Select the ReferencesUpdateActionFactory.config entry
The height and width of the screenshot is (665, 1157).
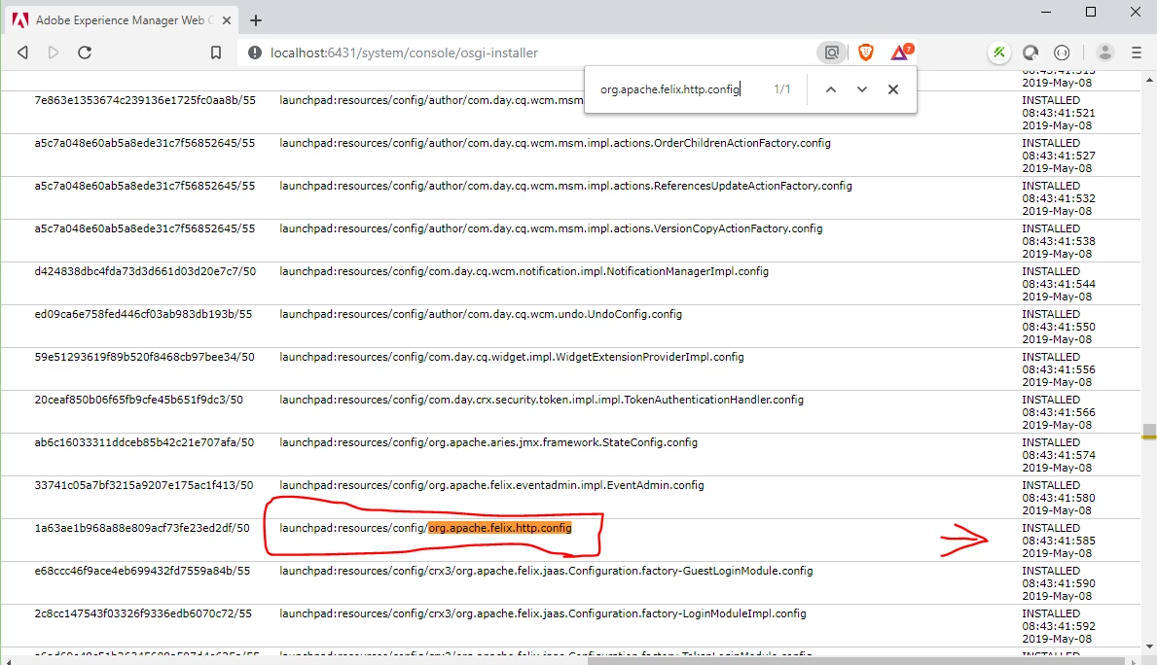pos(565,186)
